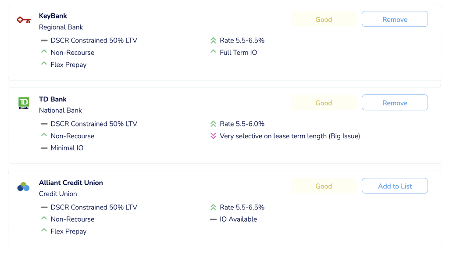Remove TD Bank from the list
This screenshot has height=255, width=449.
click(395, 103)
